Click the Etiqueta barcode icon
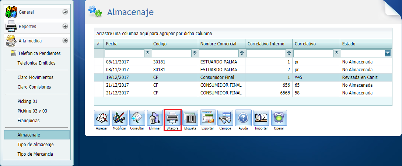Screen dimensions: 402x166 click(190, 118)
